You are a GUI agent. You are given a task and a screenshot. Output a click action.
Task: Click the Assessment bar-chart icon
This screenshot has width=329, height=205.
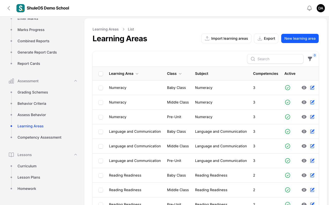tap(11, 81)
